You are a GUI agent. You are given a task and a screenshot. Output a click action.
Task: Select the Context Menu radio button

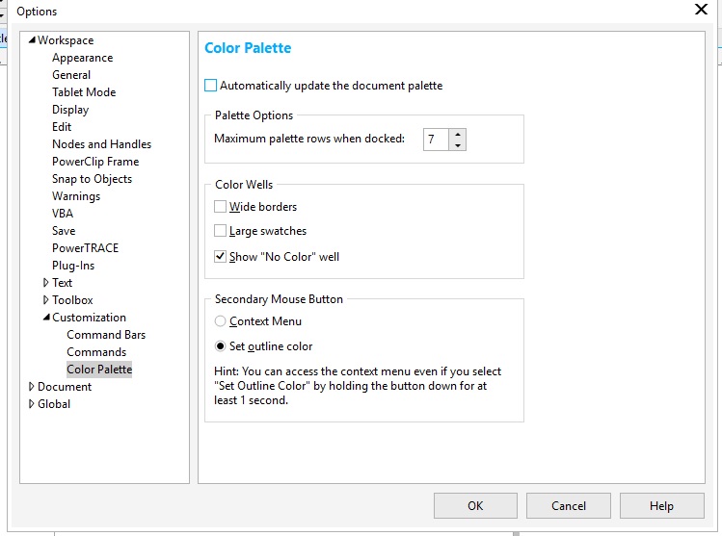(221, 321)
